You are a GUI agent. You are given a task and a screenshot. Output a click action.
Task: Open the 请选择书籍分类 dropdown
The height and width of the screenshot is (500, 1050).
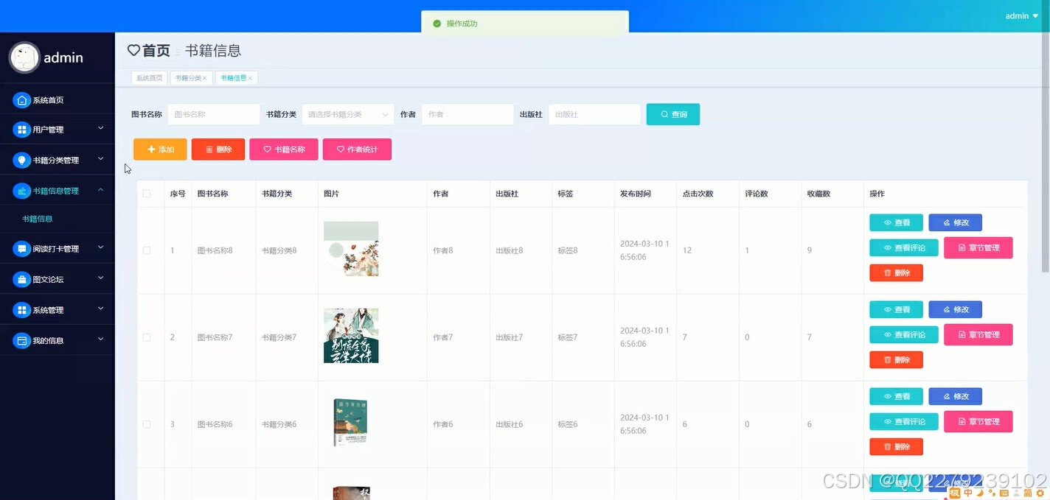tap(347, 114)
